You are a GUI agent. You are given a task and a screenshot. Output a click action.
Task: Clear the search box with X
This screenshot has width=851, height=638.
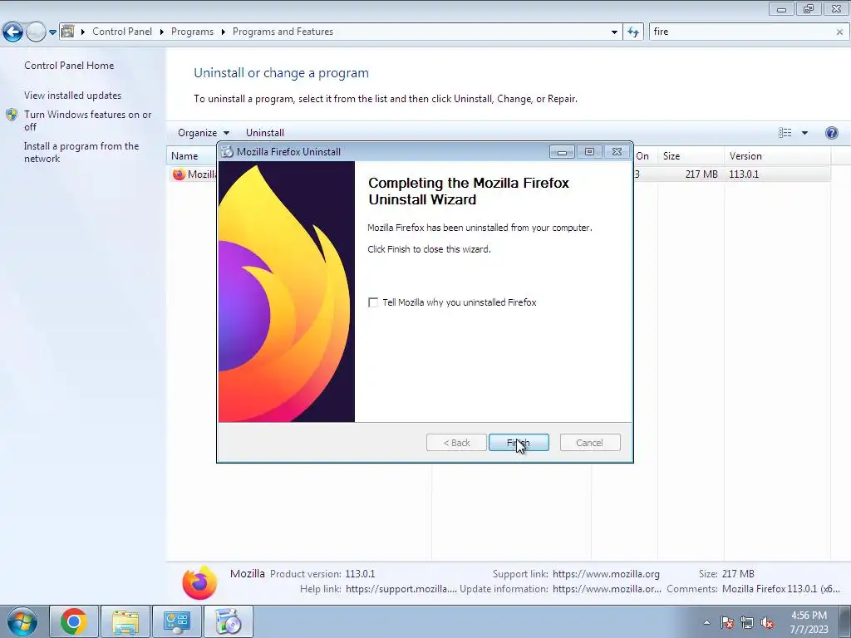tap(839, 32)
